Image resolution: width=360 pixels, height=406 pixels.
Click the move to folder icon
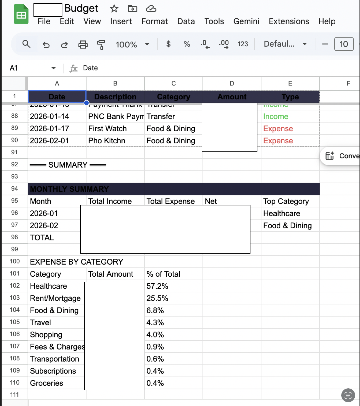coord(133,9)
